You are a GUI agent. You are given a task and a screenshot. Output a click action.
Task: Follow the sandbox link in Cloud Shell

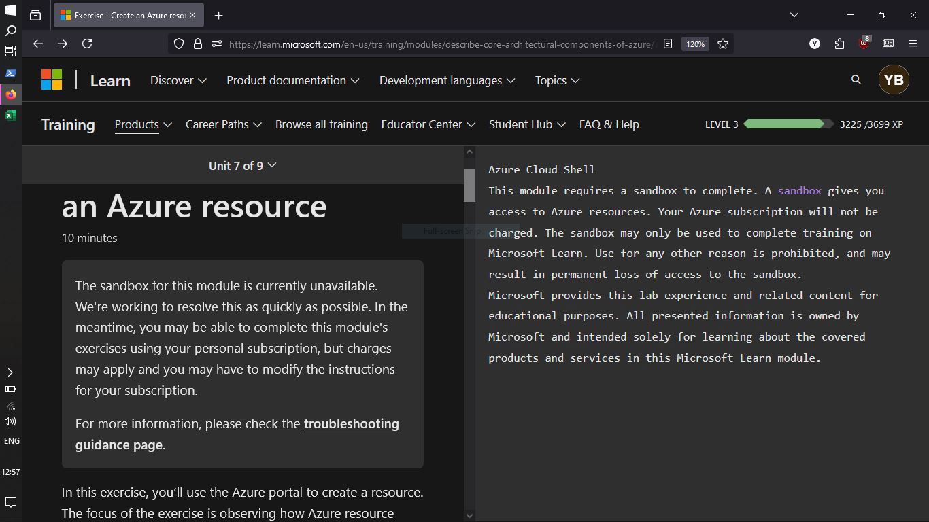pyautogui.click(x=799, y=191)
